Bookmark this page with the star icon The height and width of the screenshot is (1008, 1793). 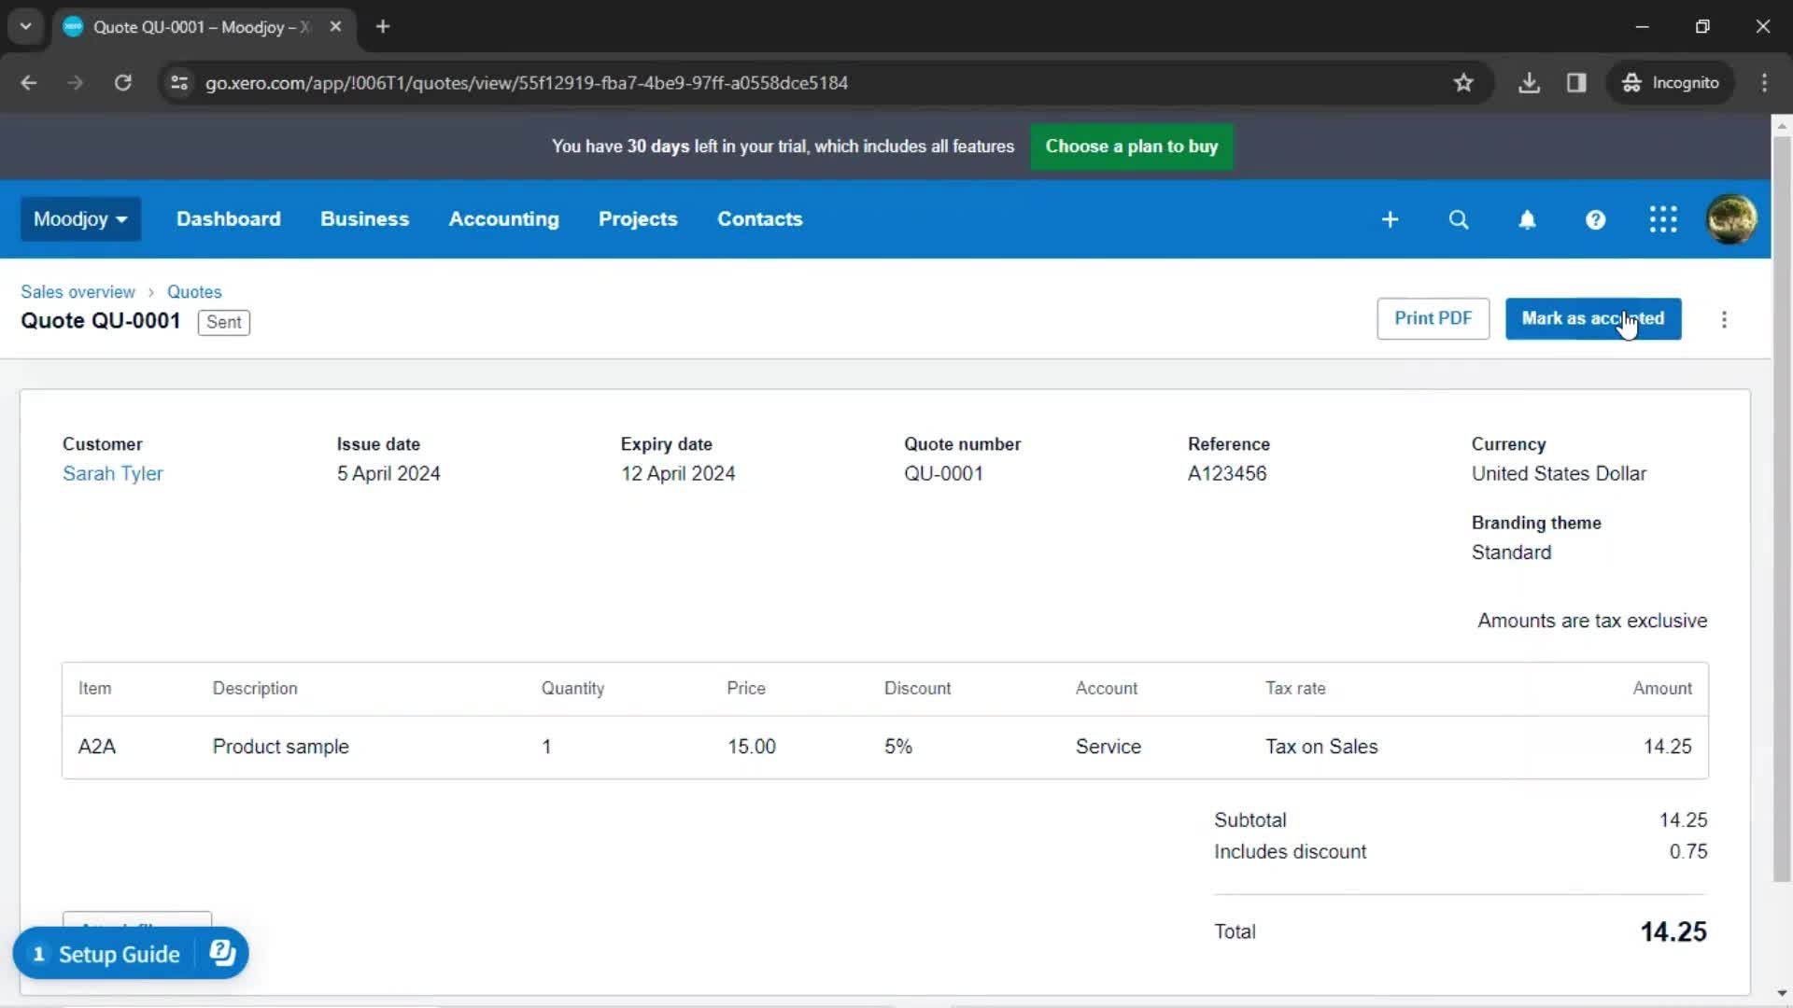click(x=1463, y=83)
